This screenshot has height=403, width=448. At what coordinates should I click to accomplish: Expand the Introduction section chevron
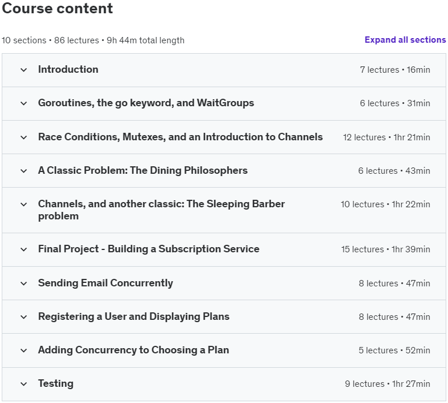tap(24, 70)
